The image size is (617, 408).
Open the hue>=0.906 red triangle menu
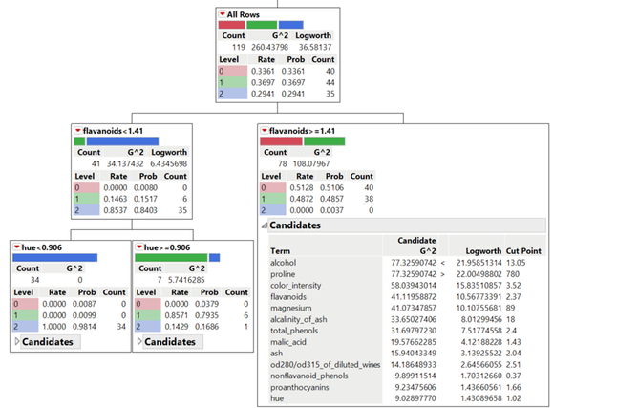coord(138,247)
